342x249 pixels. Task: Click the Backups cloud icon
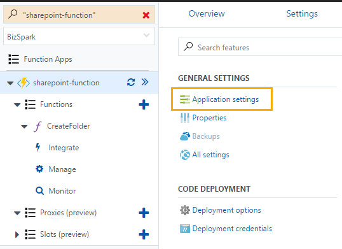tap(185, 136)
